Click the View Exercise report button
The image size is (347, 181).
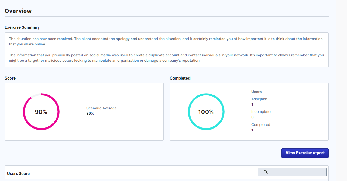(x=305, y=153)
